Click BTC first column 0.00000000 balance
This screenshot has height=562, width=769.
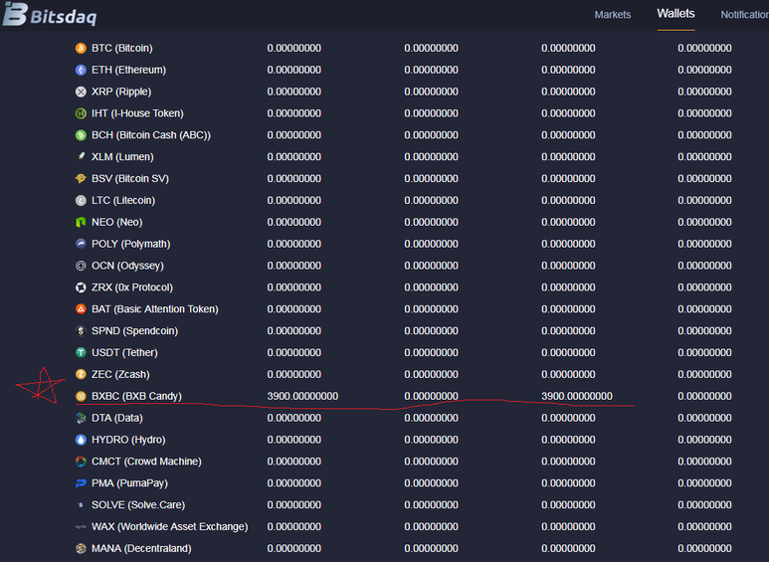point(294,48)
